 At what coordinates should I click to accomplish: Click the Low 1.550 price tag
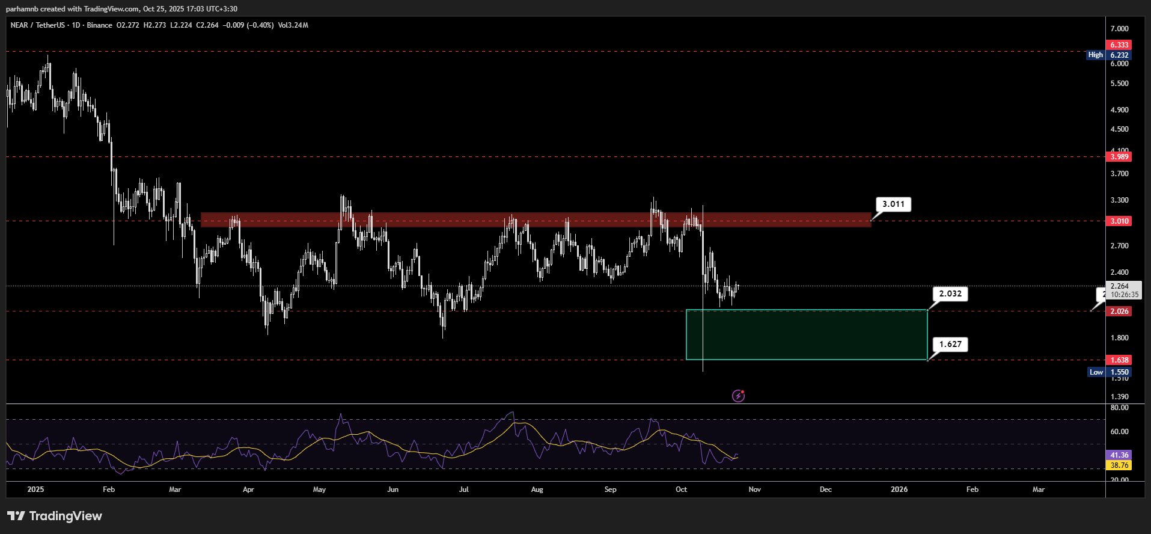coord(1110,372)
